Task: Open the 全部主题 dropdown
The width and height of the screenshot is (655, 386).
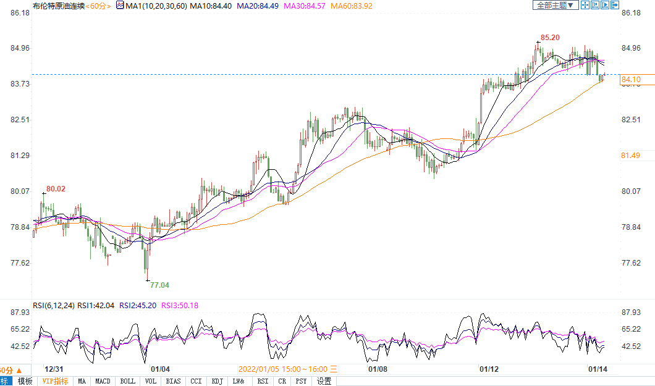Action: 556,5
